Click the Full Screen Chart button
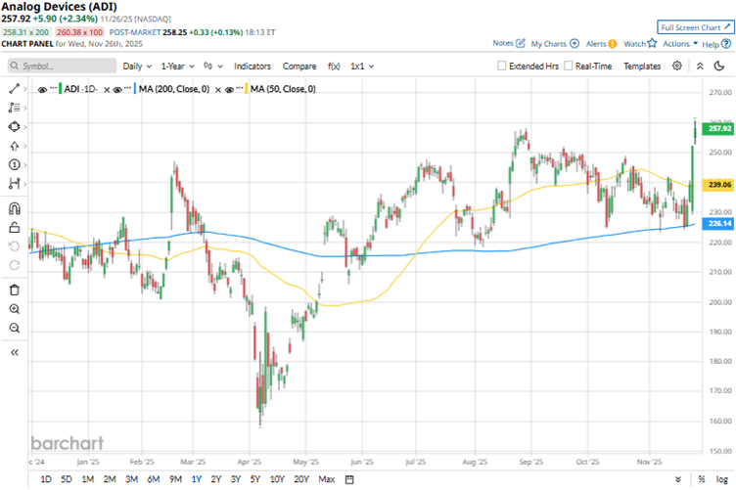Viewport: 736px width, 490px height. pyautogui.click(x=694, y=27)
